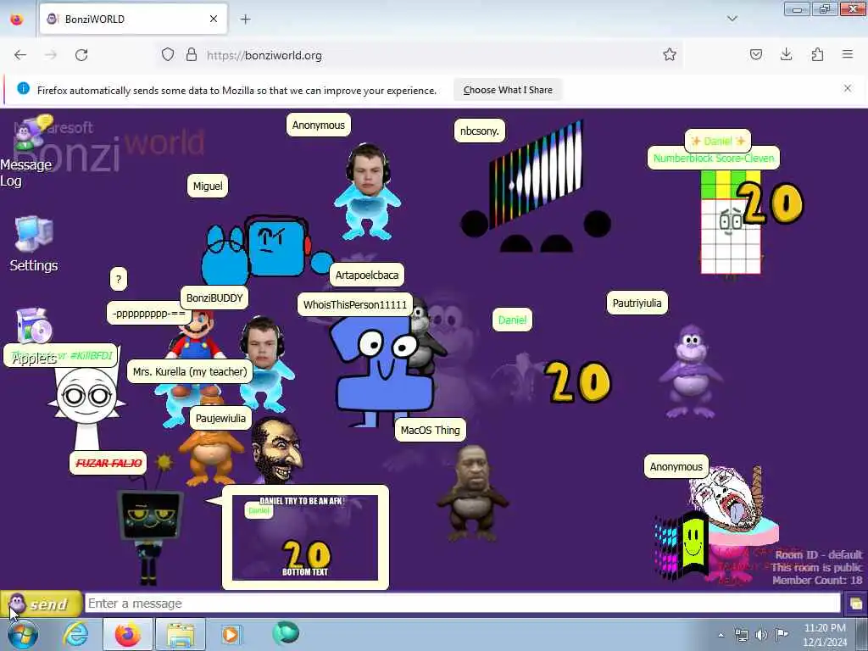Click the Anonymous Bonzi with face photo
Viewport: 868px width, 651px height.
coord(367,191)
